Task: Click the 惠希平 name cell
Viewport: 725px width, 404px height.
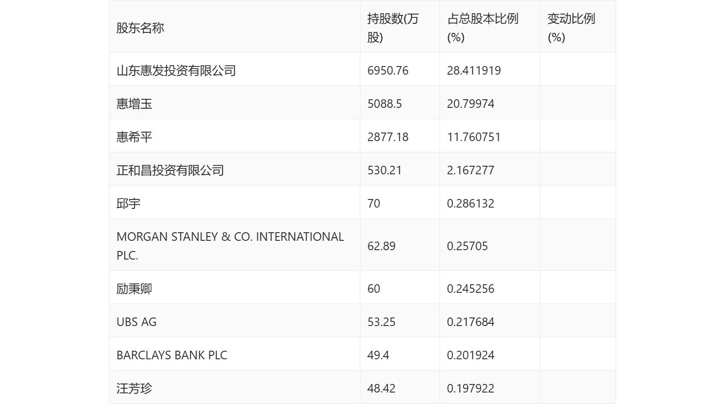Action: coord(134,137)
